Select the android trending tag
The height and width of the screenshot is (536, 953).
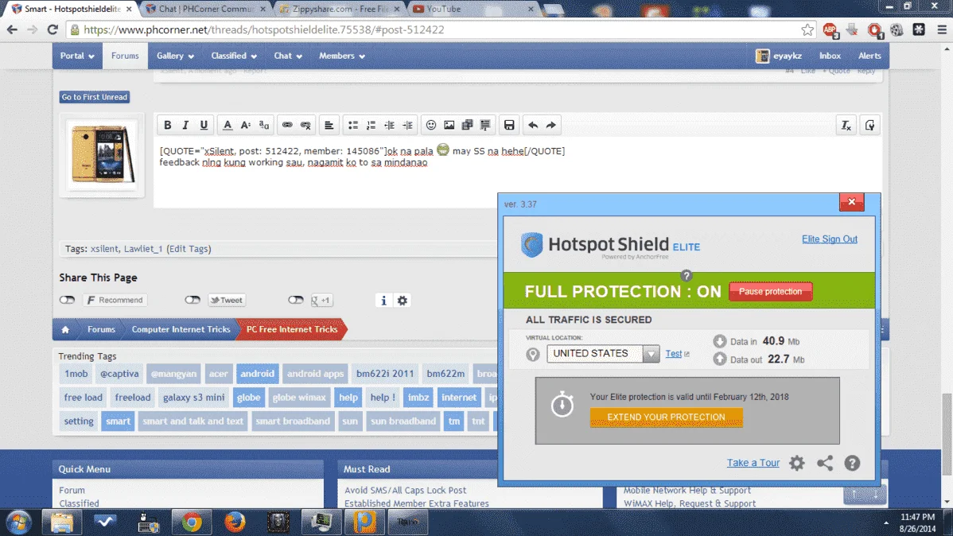click(257, 373)
